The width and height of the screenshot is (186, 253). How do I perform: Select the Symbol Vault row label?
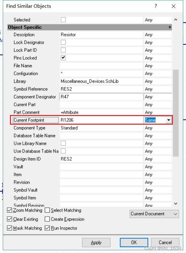tap(26, 190)
